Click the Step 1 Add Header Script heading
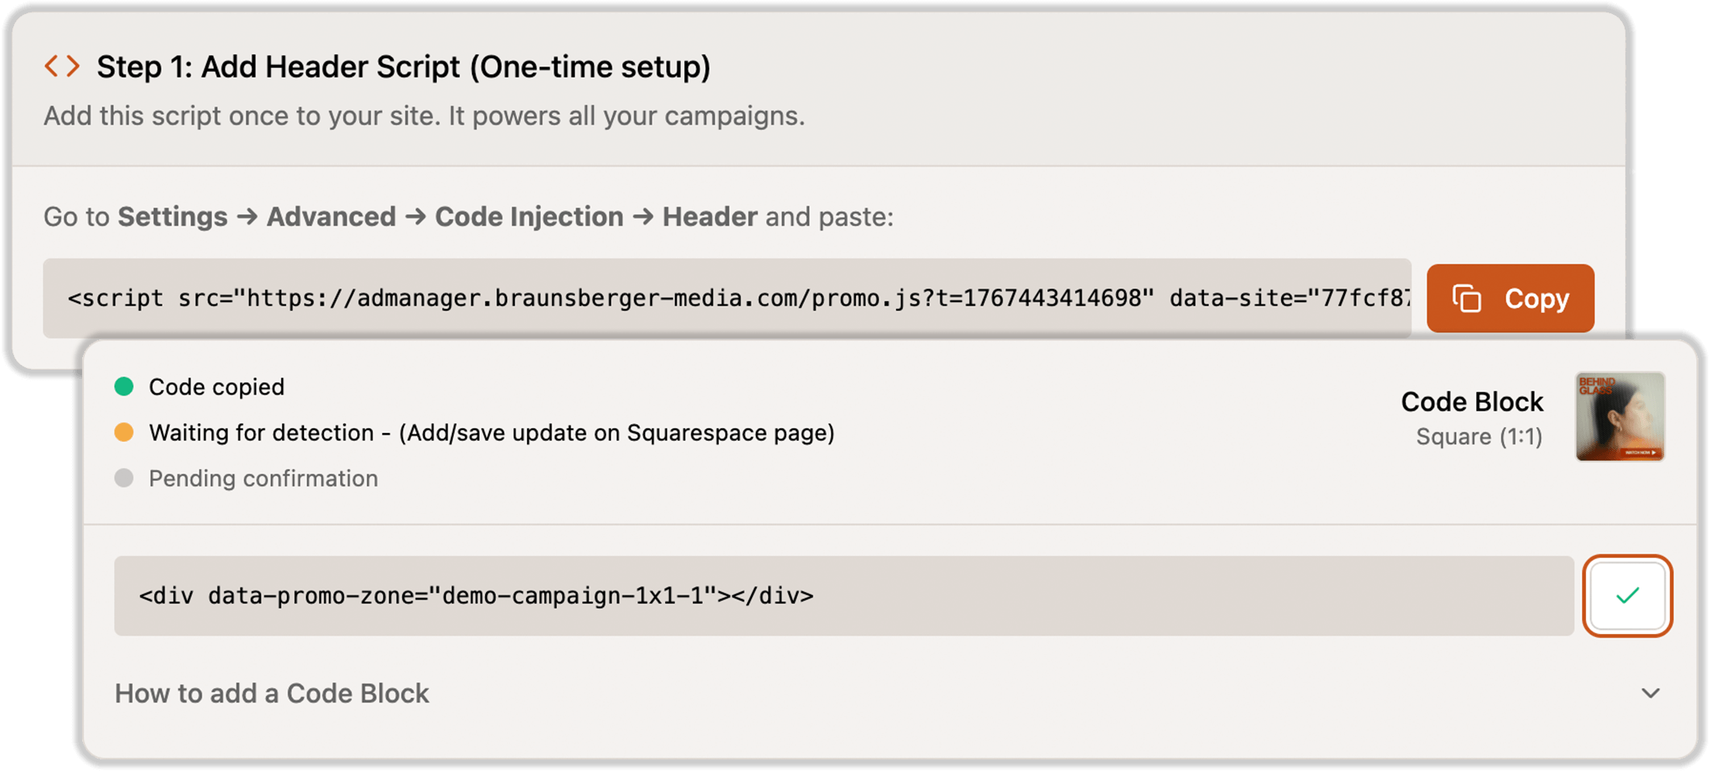 (403, 67)
